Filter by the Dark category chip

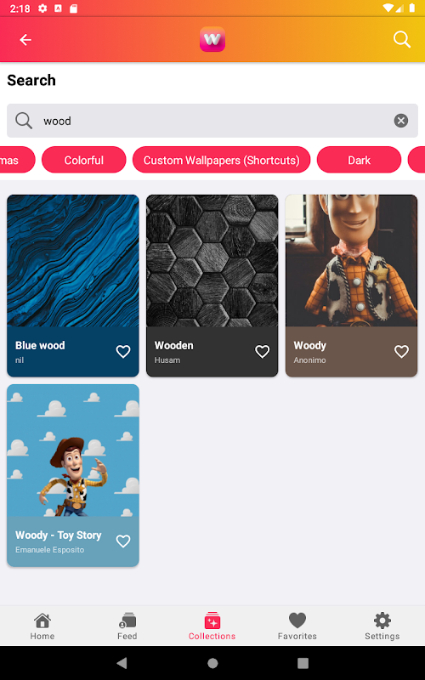click(x=359, y=160)
